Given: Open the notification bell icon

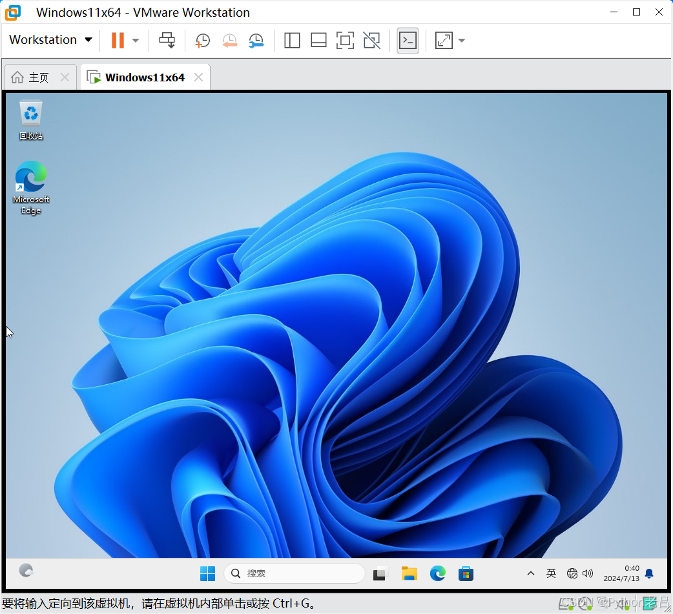Looking at the screenshot, I should [649, 574].
